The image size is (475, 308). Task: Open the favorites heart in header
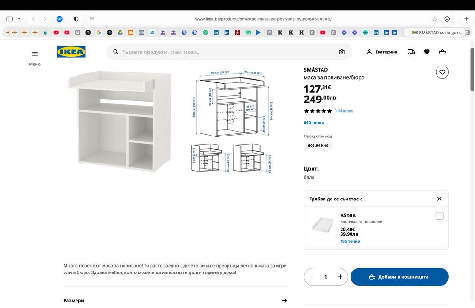point(427,52)
